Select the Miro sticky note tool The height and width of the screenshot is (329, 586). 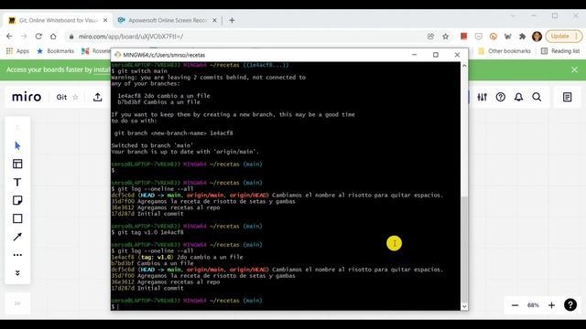(17, 200)
